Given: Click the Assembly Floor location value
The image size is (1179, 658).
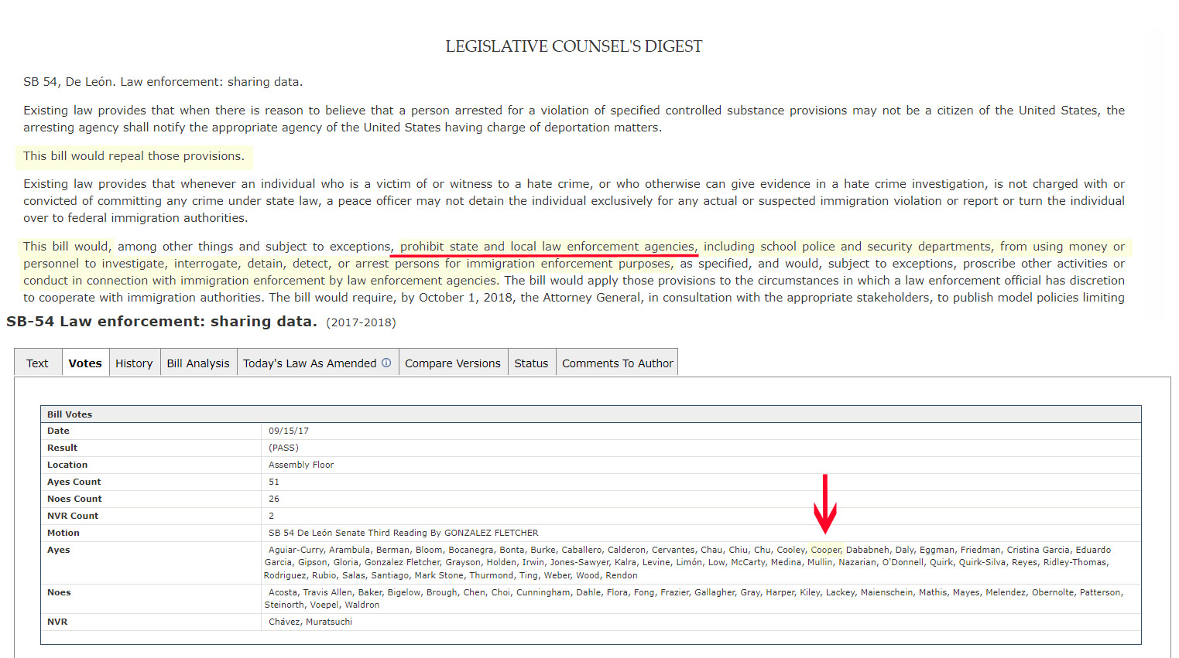Looking at the screenshot, I should (x=301, y=465).
